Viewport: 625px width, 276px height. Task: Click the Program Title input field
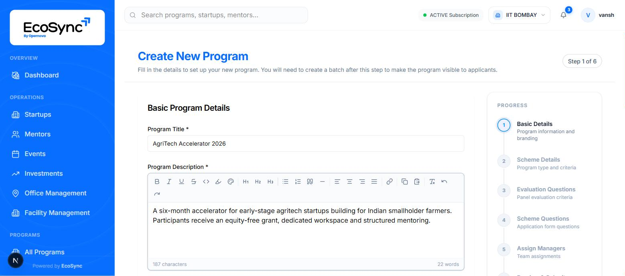tap(306, 144)
